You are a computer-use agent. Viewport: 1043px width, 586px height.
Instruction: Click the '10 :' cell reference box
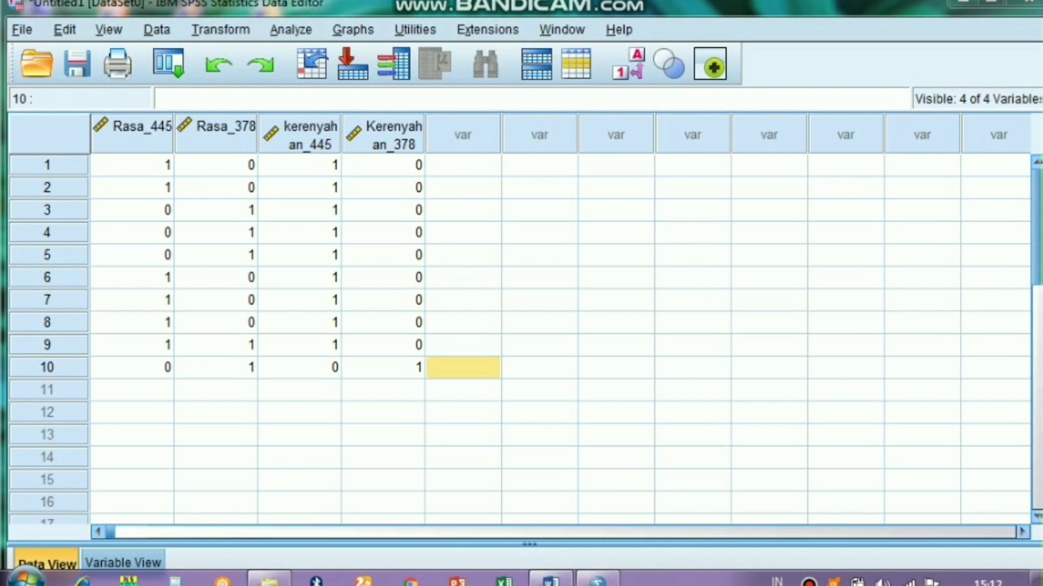pos(80,98)
